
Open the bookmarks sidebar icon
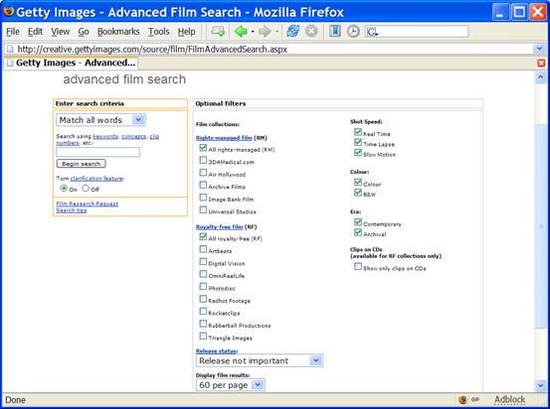[x=335, y=32]
